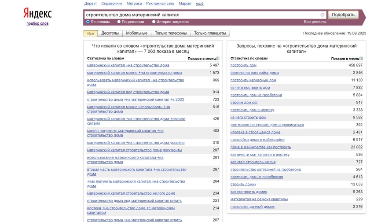Open 'материнский капитал +на строительство дома условия'

pos(136,143)
